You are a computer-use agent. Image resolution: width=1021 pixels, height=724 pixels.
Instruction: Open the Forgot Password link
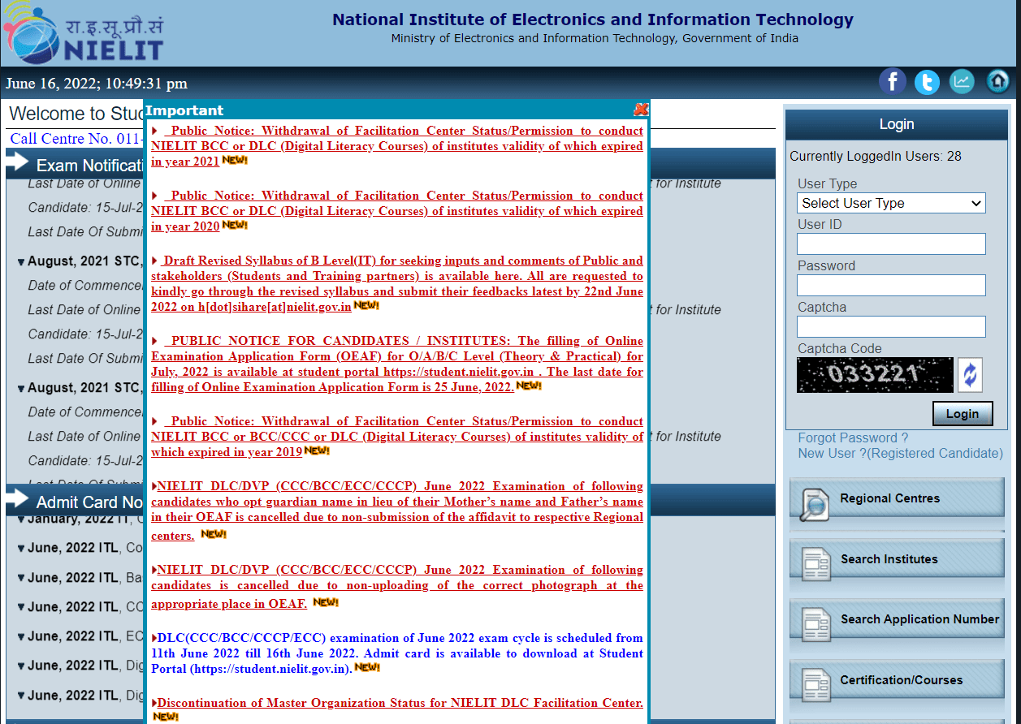853,438
